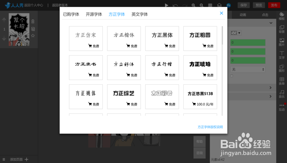This screenshot has width=287, height=163.
Task: Open 文字 text tool in sidebar
Action: tap(282, 55)
